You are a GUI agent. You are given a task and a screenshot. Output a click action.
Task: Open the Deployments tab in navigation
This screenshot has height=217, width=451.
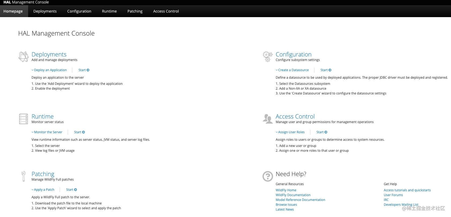(45, 11)
